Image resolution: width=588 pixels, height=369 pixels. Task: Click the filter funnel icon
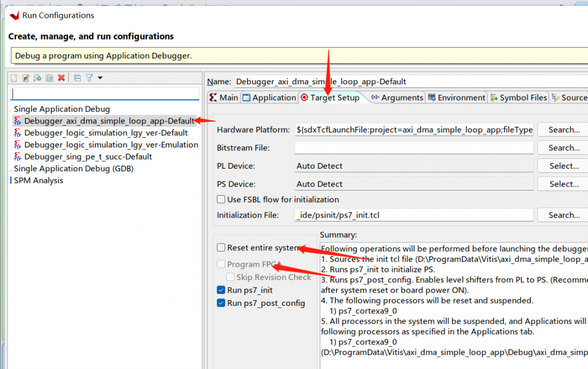tap(90, 78)
